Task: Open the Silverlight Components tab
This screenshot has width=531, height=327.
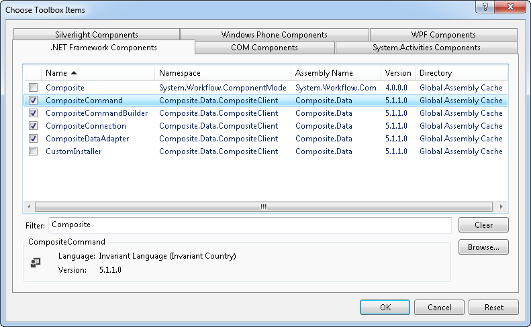Action: tap(97, 35)
